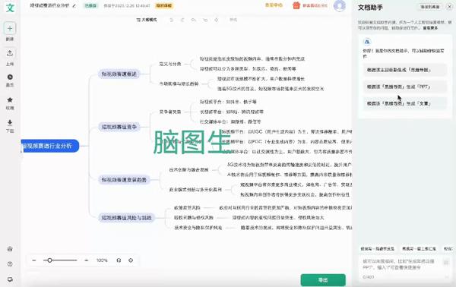
Task: Click the monitor icon at the sidebar bottom
Action: (x=10, y=279)
